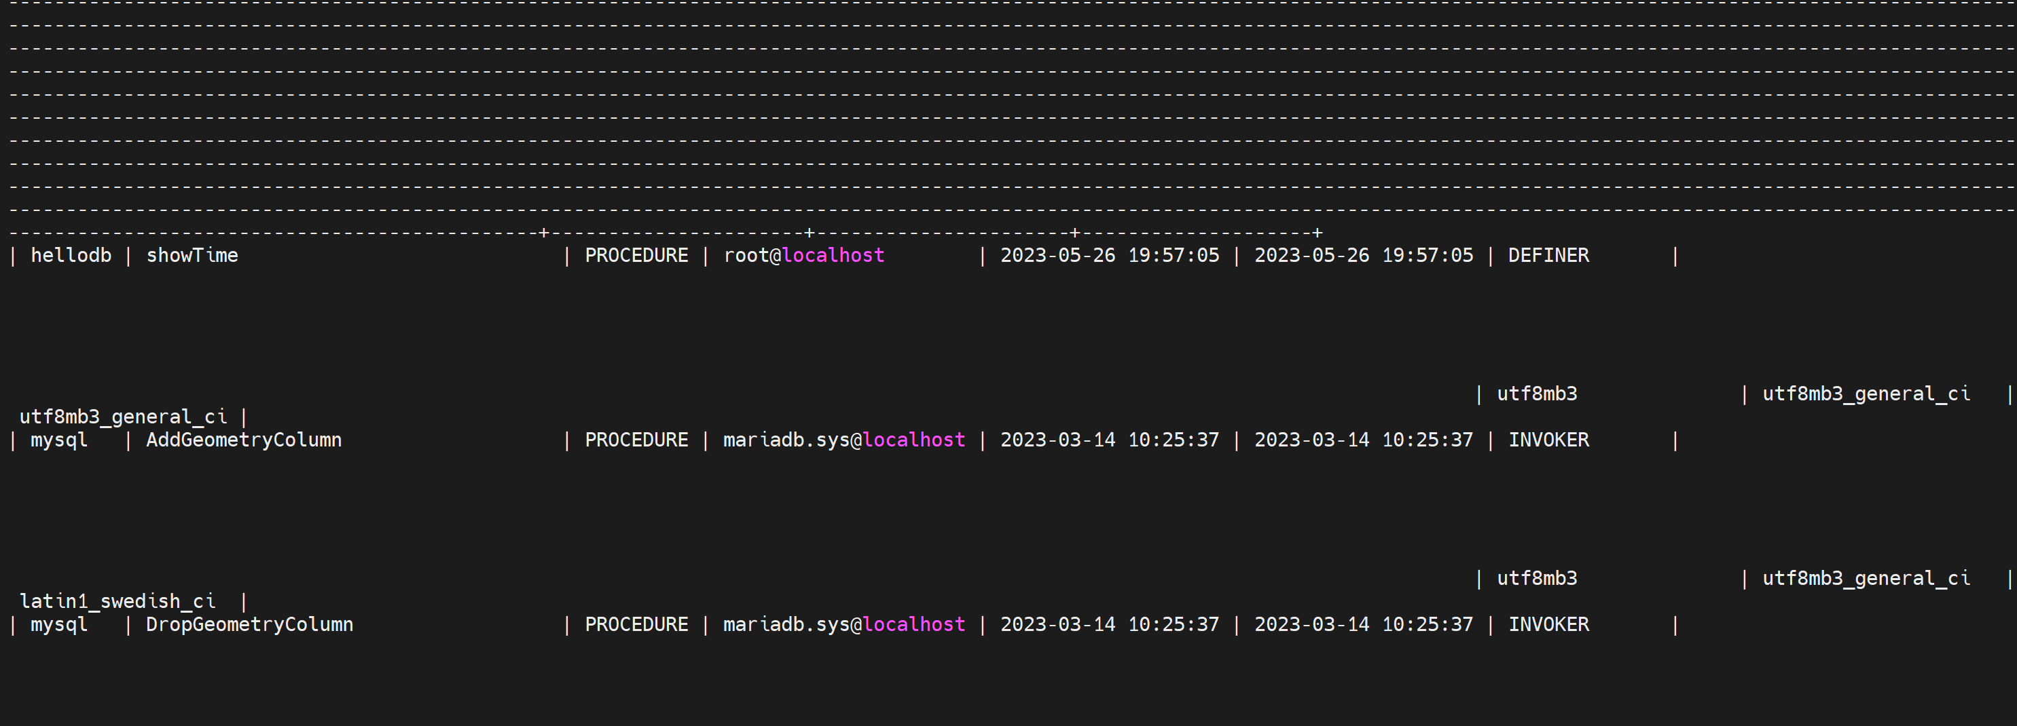Click the second timestamp in the DropGeometryColumn row

[1363, 625]
